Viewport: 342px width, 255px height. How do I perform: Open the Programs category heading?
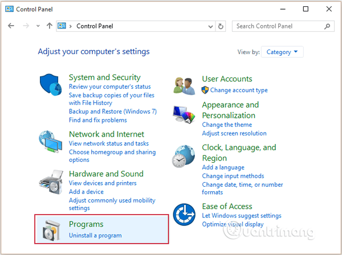tap(86, 224)
